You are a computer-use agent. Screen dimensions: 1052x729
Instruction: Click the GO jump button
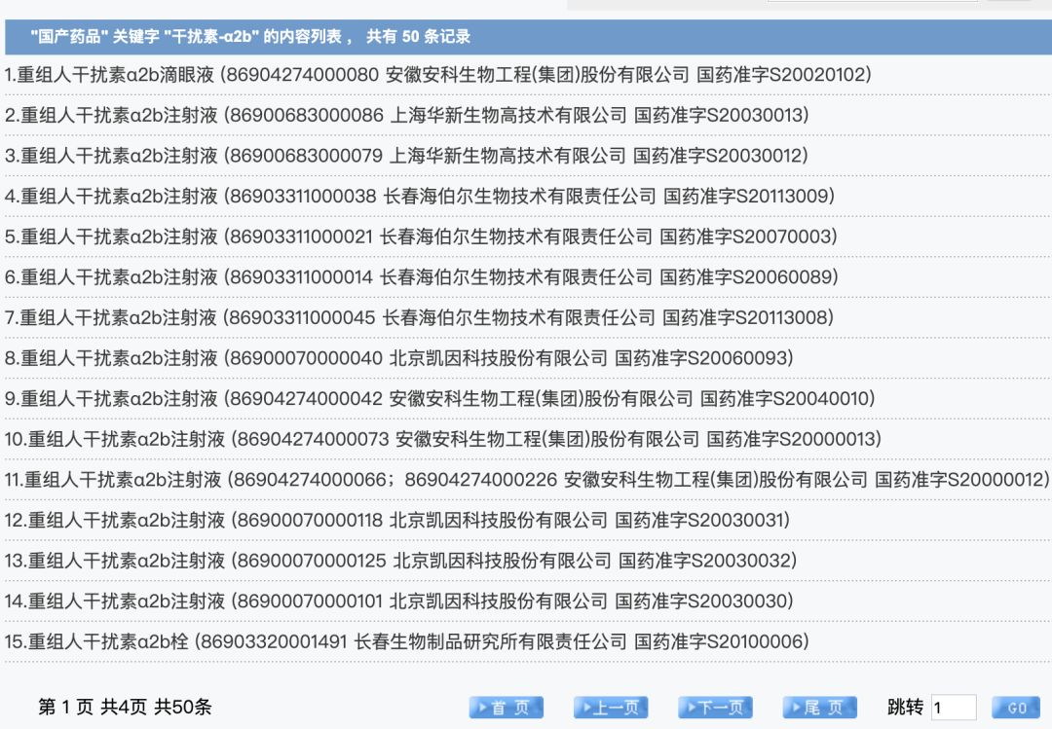[x=1016, y=708]
